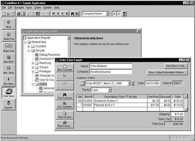Click up arrow of Registry tree scrollbar
Image resolution: width=195 pixels, height=141 pixels.
click(x=69, y=38)
